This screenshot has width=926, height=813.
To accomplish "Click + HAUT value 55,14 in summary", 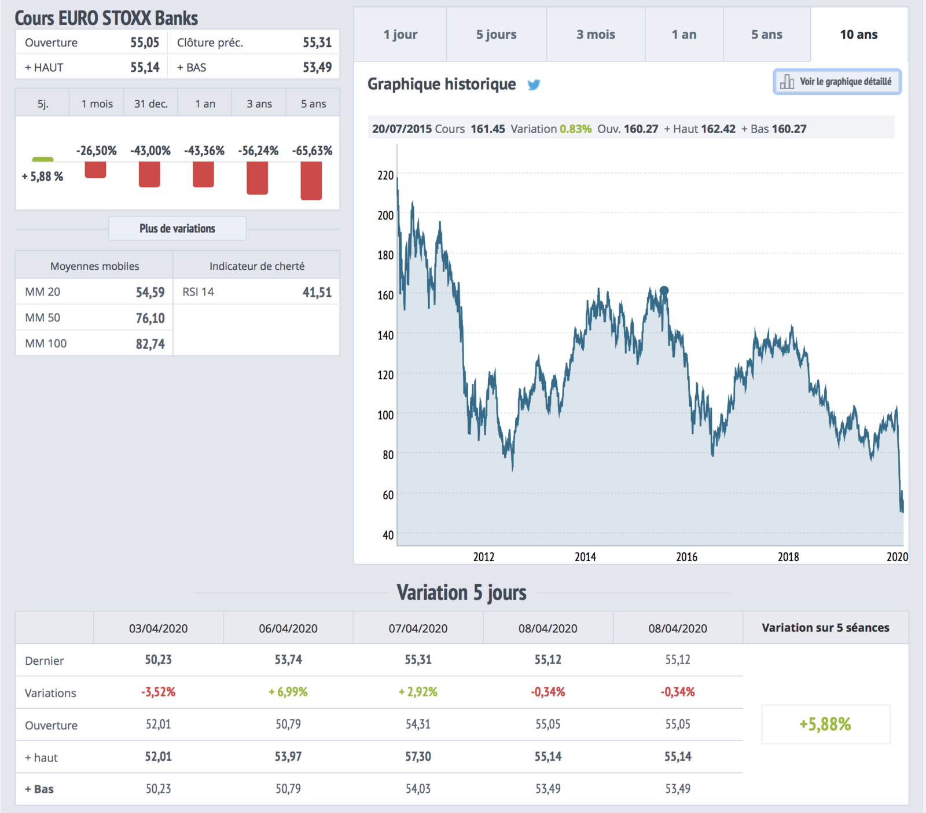I will pos(145,67).
